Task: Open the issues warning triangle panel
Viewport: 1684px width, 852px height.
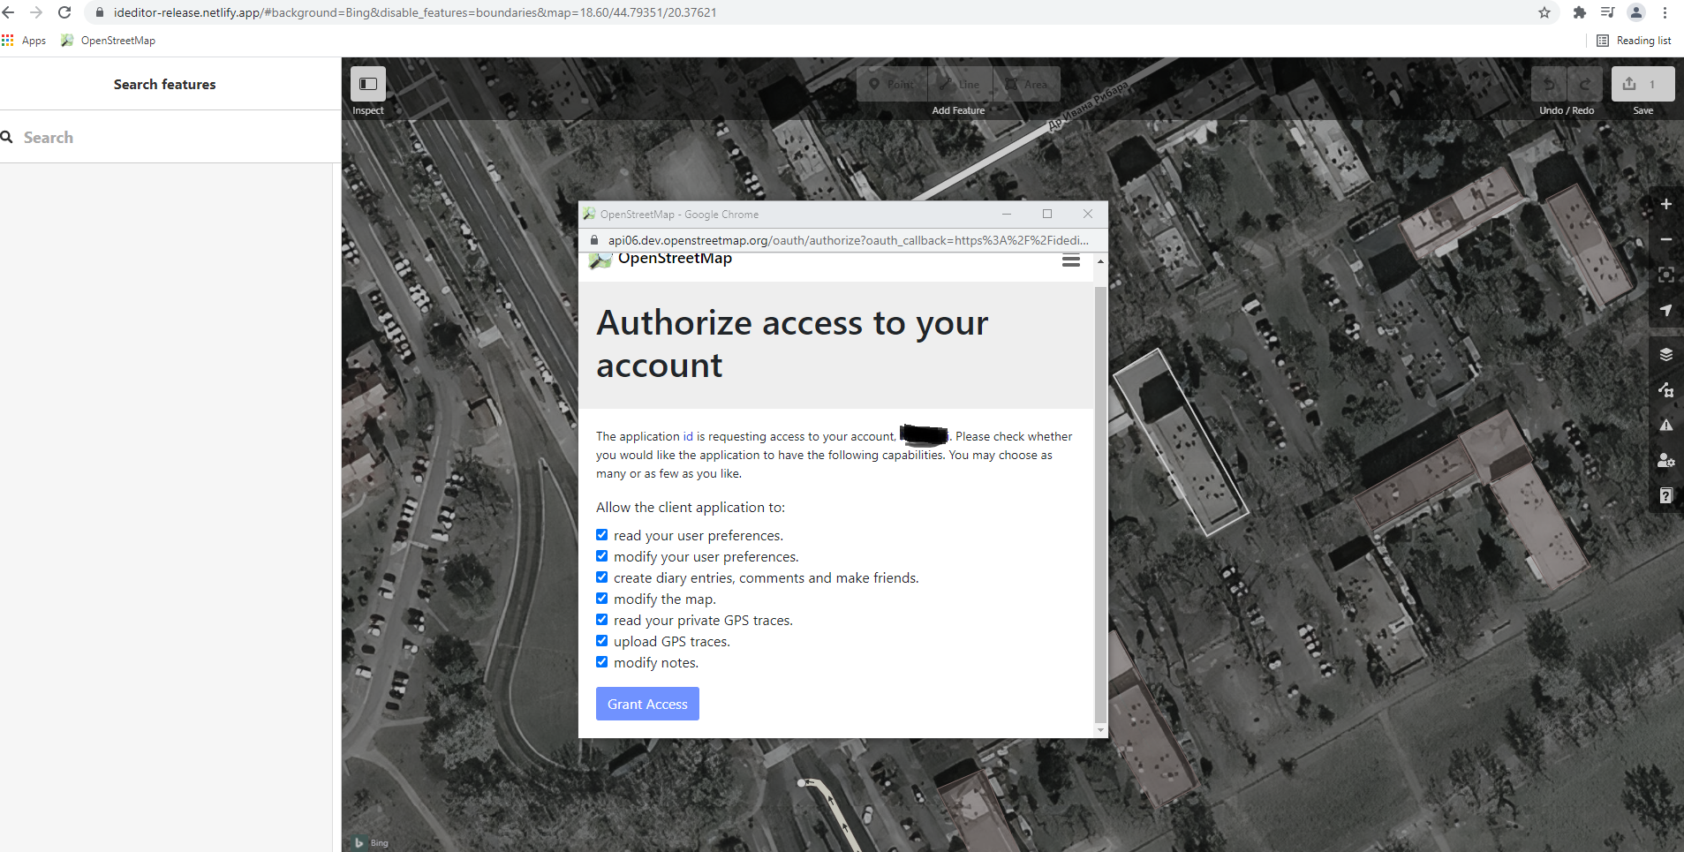Action: [x=1665, y=425]
